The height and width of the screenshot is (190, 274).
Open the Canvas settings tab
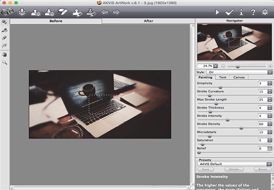coord(239,77)
